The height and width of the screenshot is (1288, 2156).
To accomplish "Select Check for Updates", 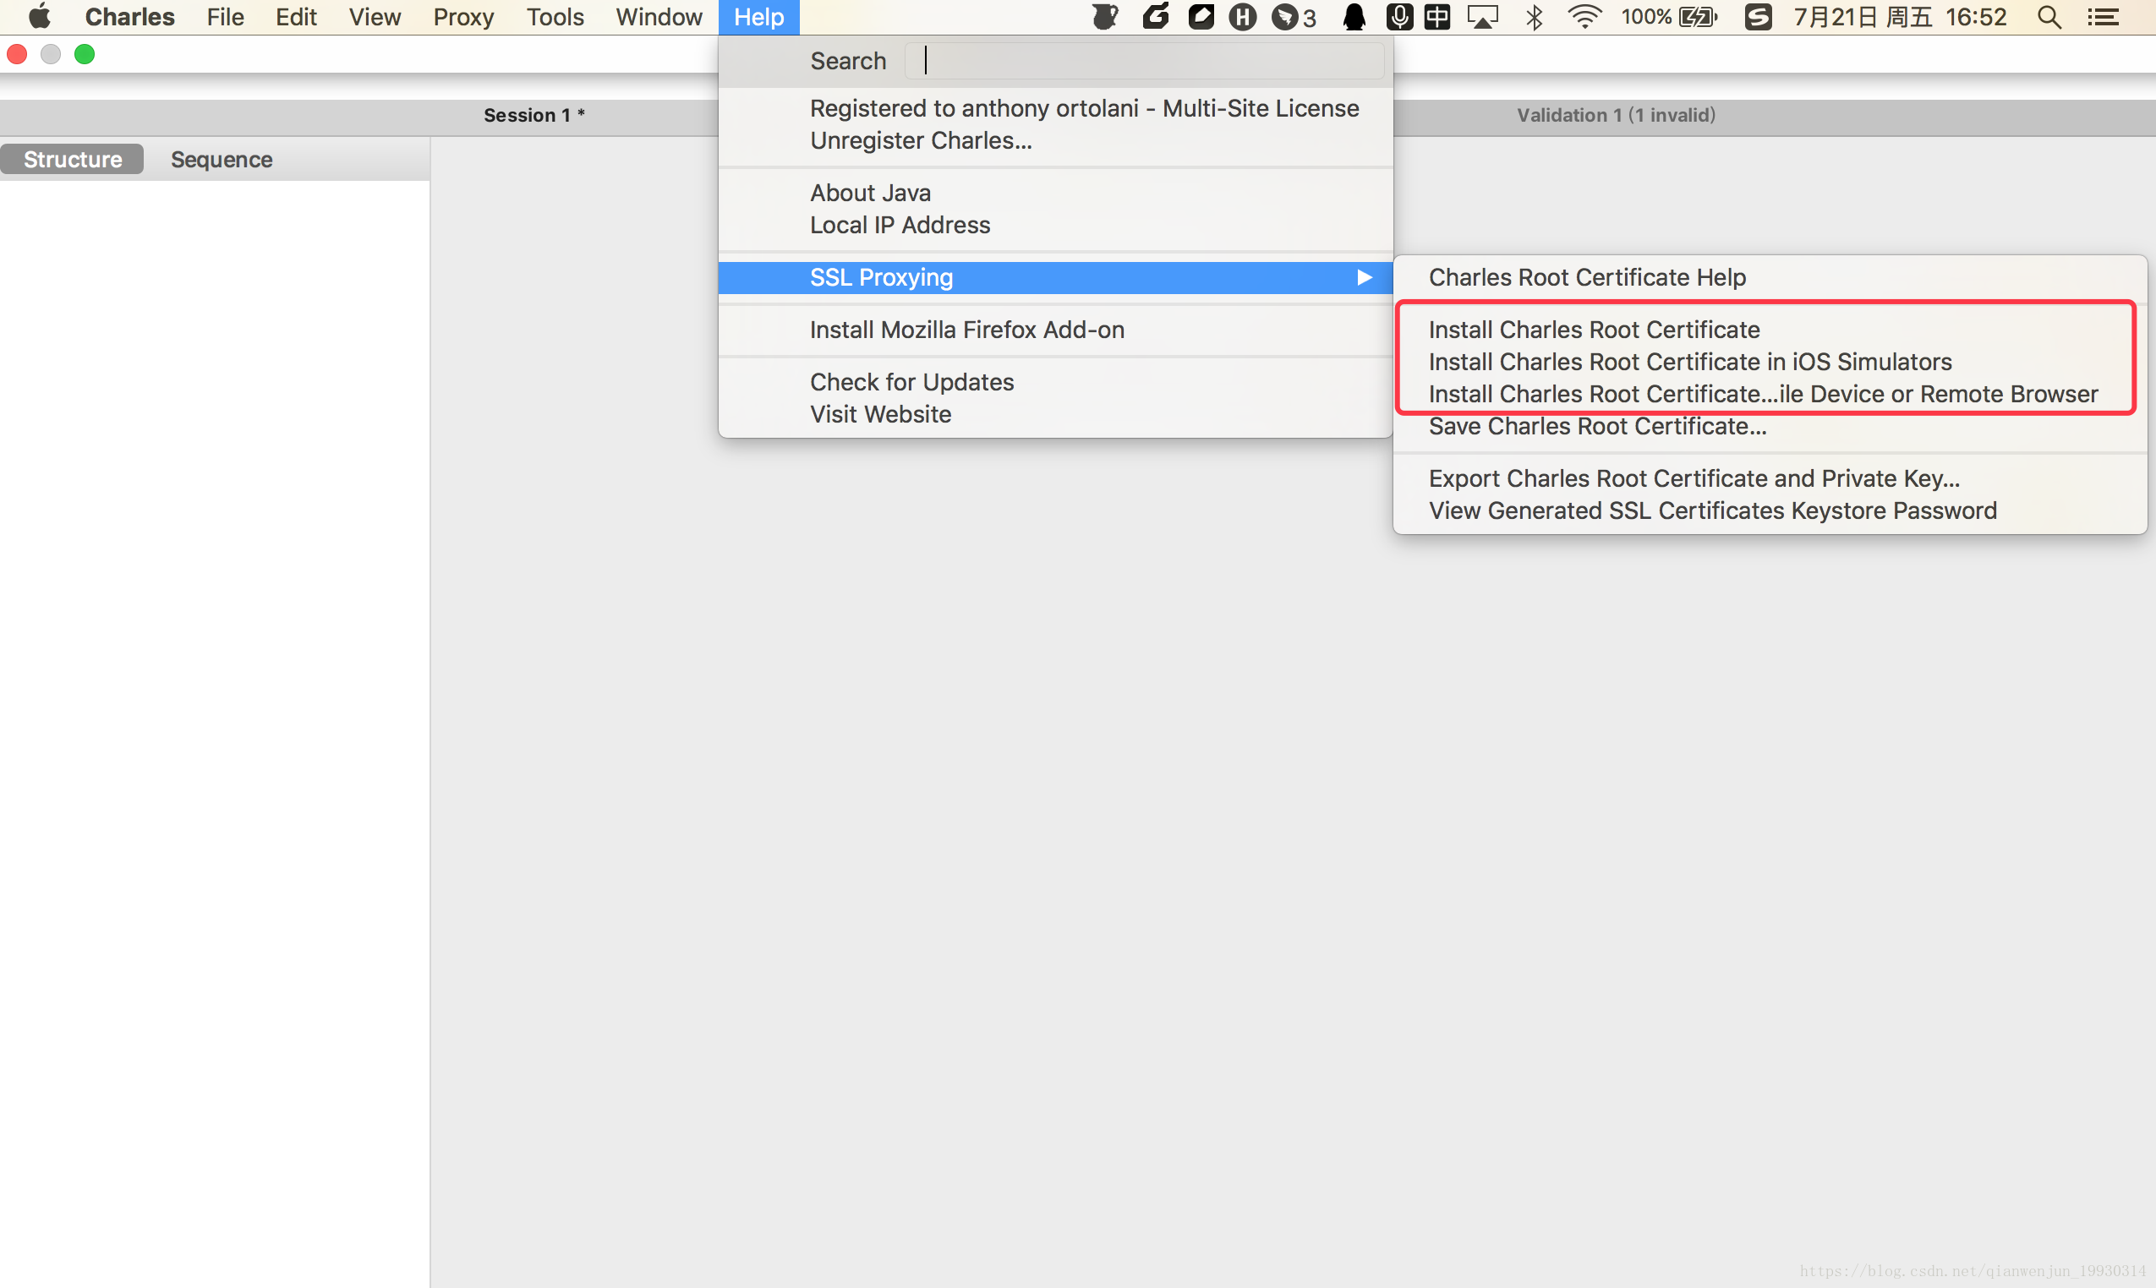I will pos(1056,382).
